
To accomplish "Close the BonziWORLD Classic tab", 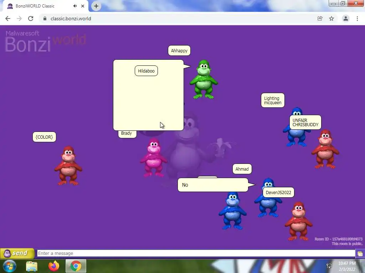I will 83,6.
